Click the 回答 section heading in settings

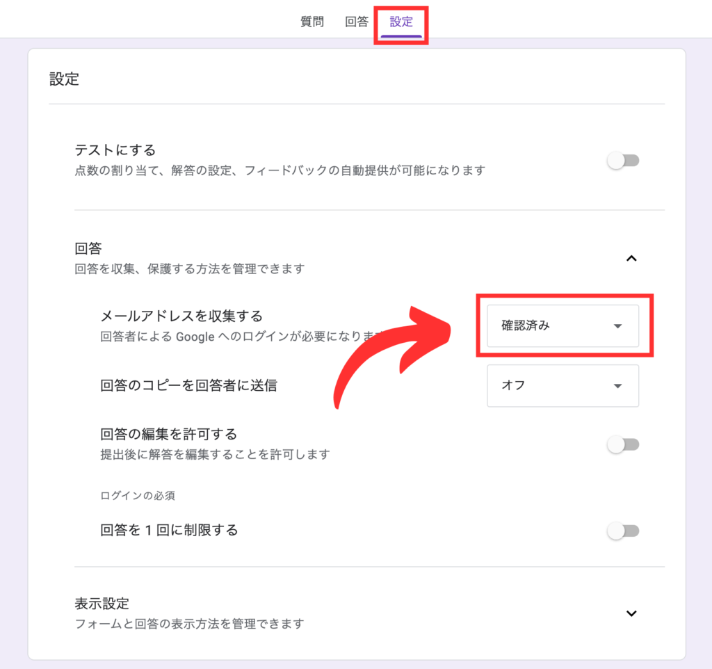pos(88,248)
